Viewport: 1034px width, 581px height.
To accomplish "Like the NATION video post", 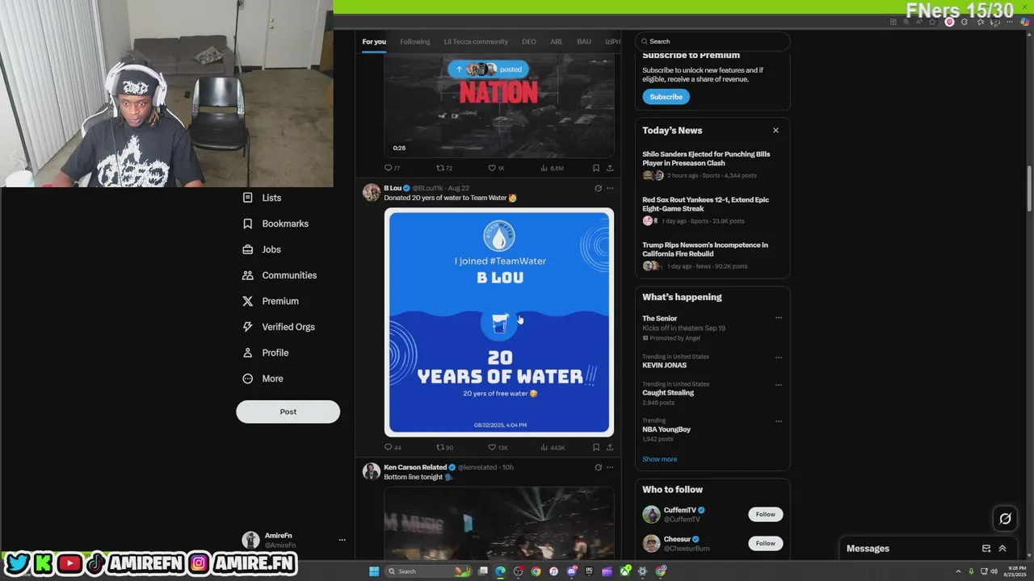I will pos(496,168).
